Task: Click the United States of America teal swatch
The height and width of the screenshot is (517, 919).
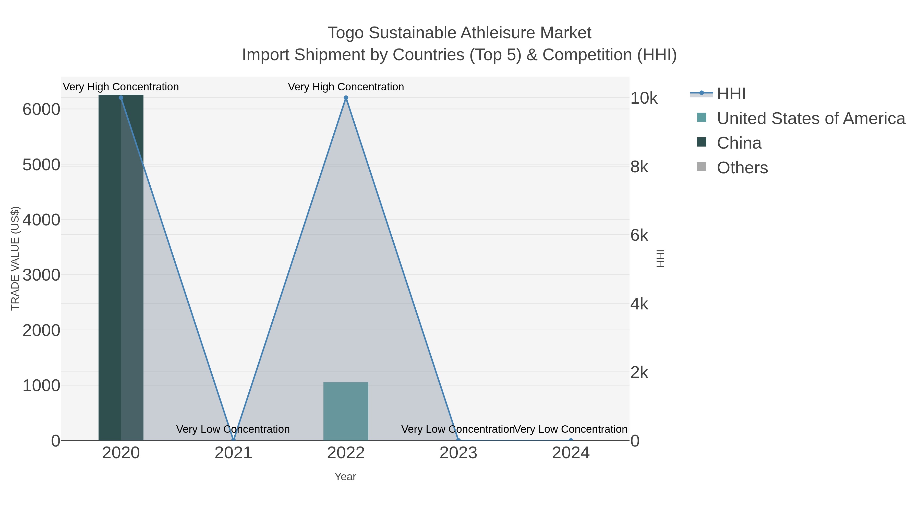Action: click(702, 117)
